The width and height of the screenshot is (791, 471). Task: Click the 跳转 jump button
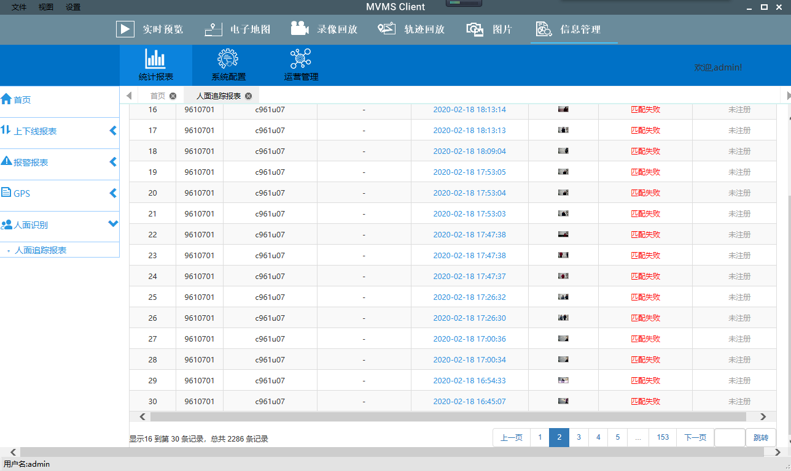[760, 437]
